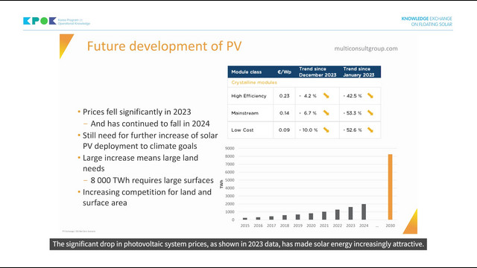Click the subtitle caption bar

[238, 244]
